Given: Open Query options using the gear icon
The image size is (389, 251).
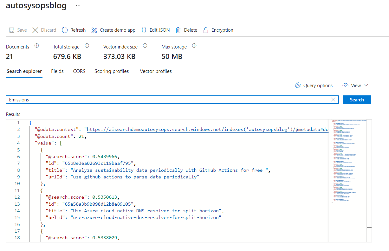Looking at the screenshot, I should (x=297, y=85).
